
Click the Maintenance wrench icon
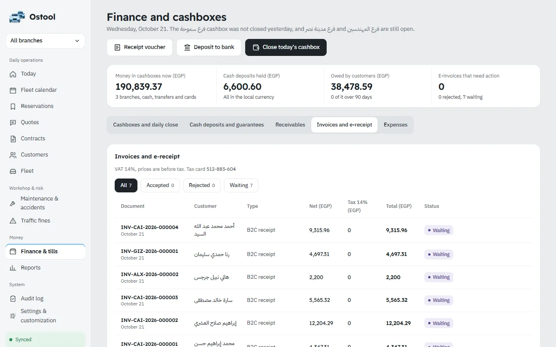(13, 203)
